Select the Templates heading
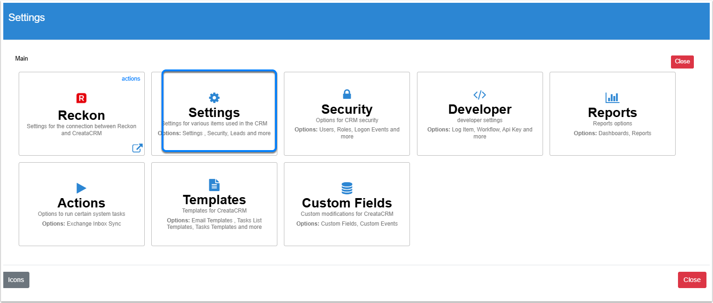 click(x=214, y=200)
